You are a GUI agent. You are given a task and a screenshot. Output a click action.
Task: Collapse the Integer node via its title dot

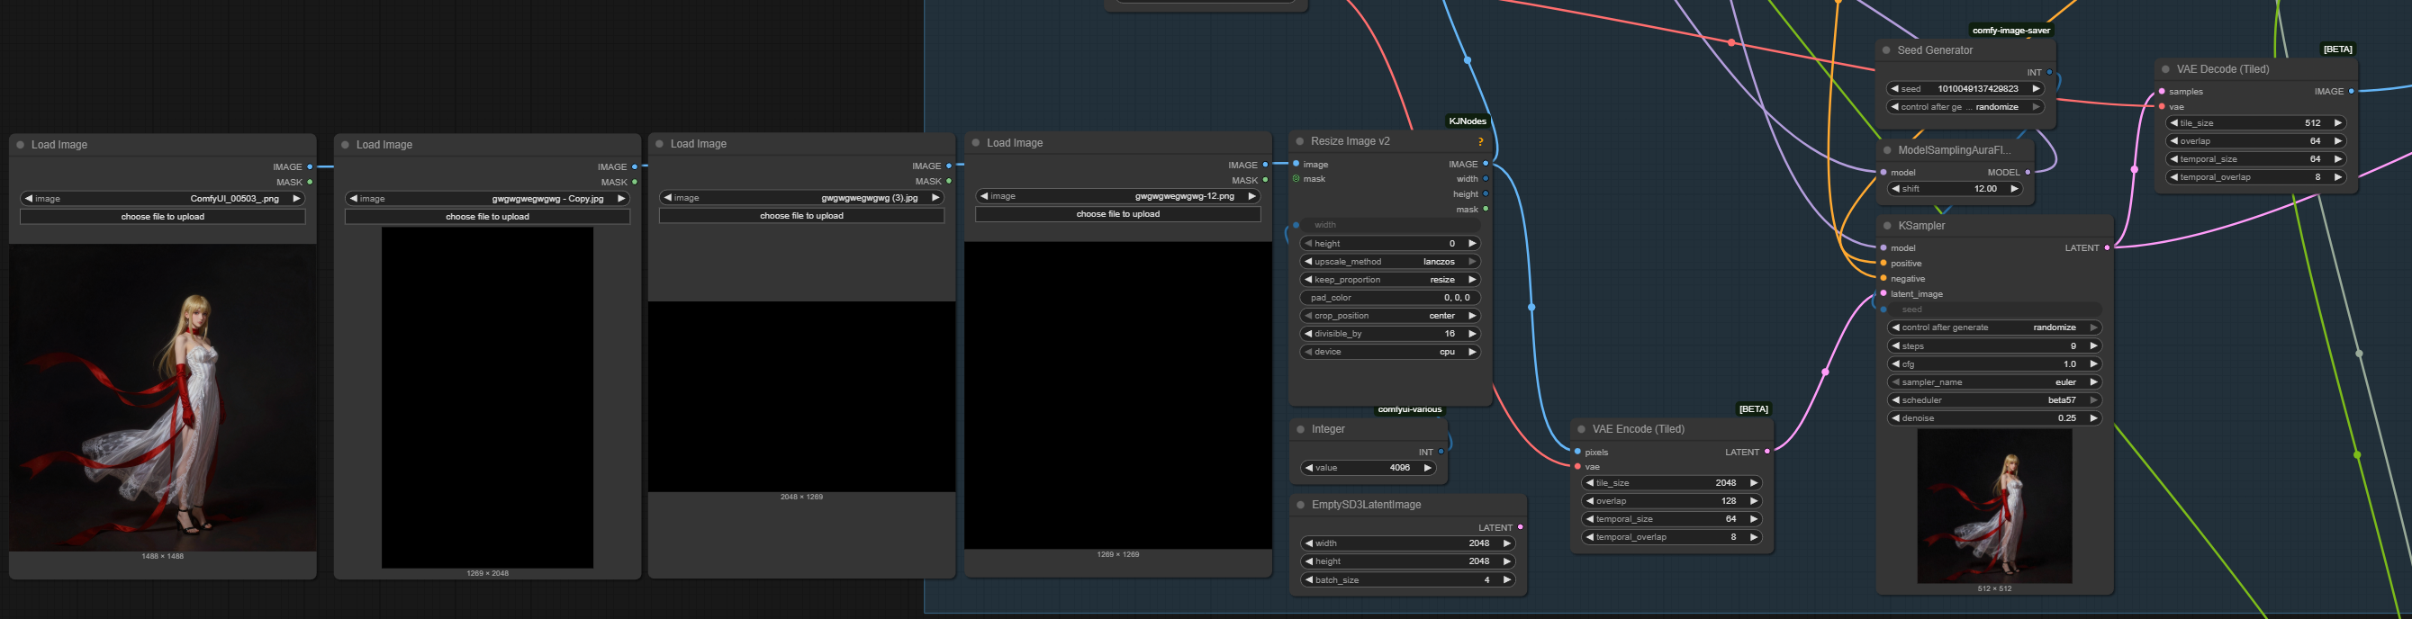[1301, 429]
